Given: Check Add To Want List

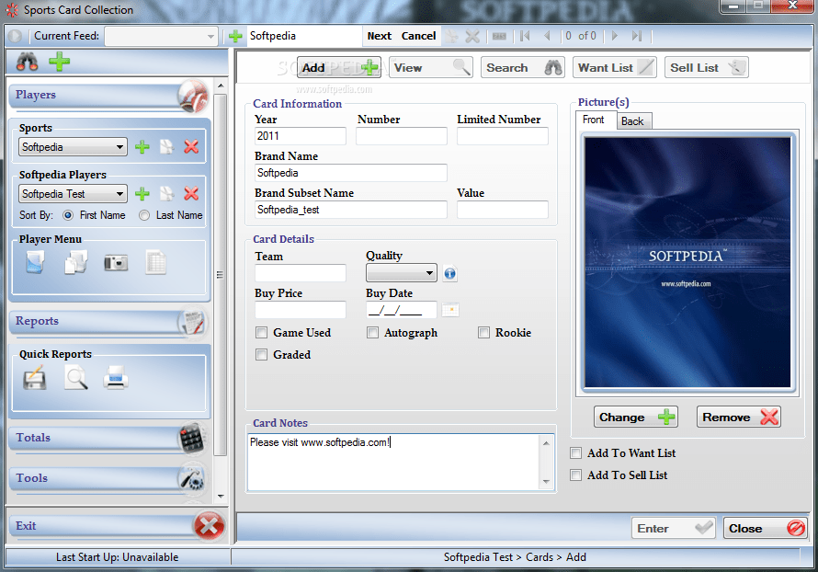Looking at the screenshot, I should [x=575, y=452].
